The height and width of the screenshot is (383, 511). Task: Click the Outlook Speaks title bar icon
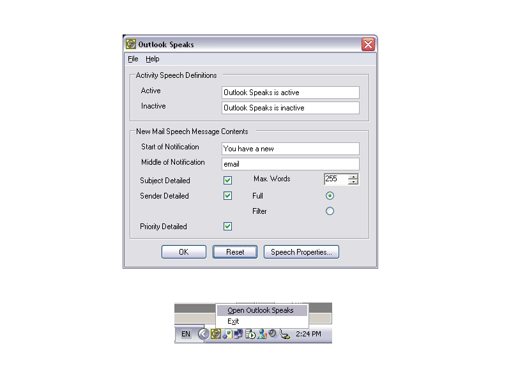click(131, 44)
